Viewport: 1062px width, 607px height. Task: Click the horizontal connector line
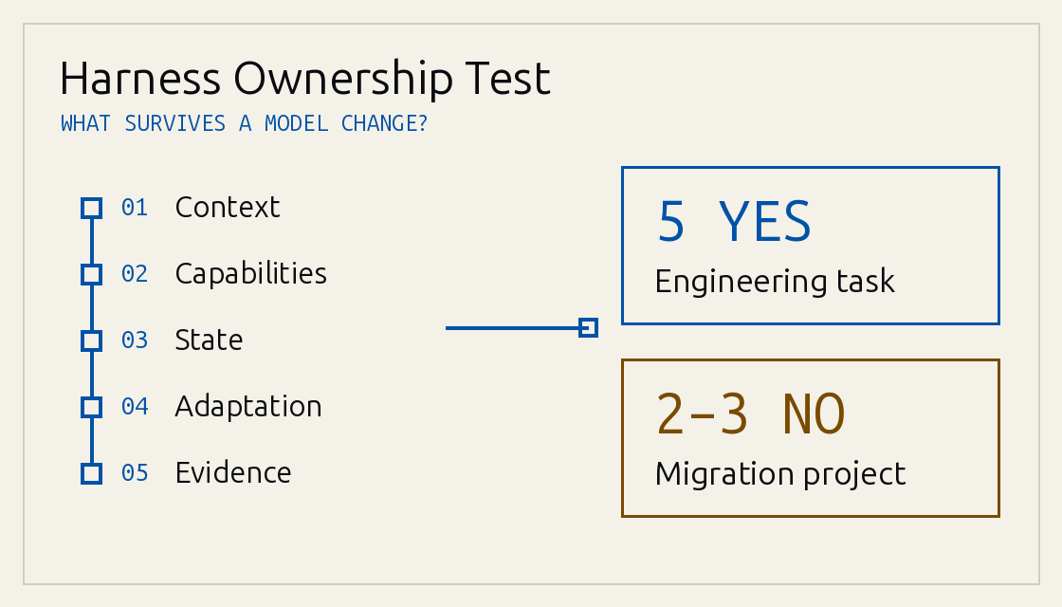pos(513,328)
